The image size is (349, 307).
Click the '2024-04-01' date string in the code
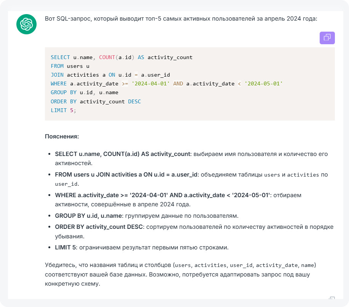[x=150, y=84]
